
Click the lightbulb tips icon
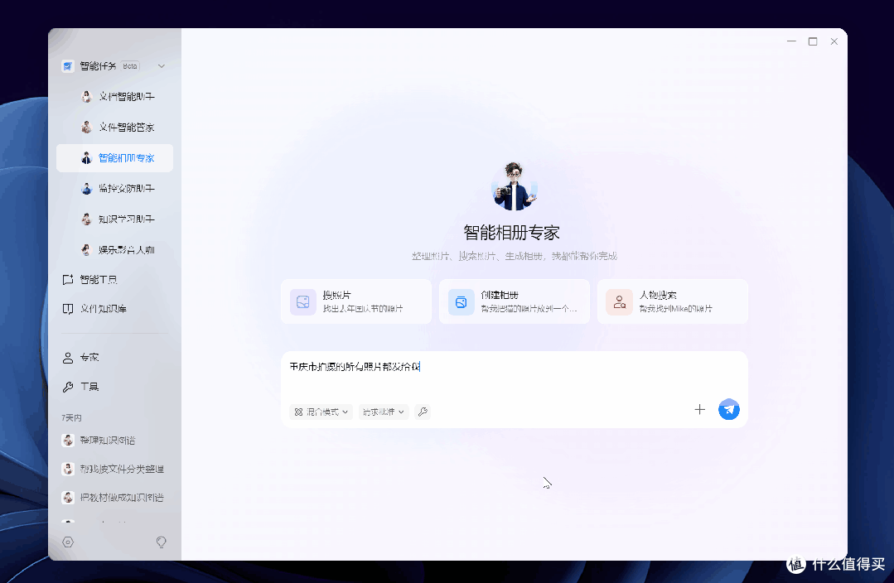click(162, 542)
